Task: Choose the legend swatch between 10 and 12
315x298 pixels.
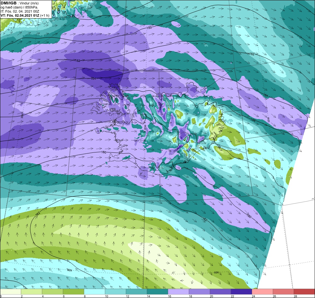Action: [116, 291]
